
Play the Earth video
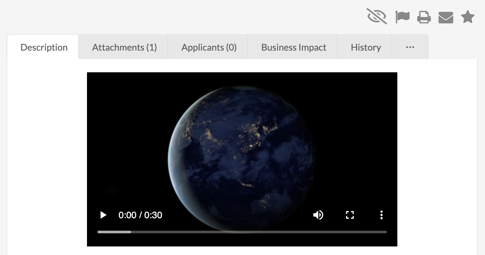103,215
